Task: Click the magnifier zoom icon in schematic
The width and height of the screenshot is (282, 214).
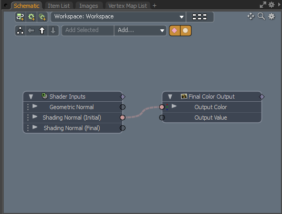Action: pyautogui.click(x=262, y=16)
